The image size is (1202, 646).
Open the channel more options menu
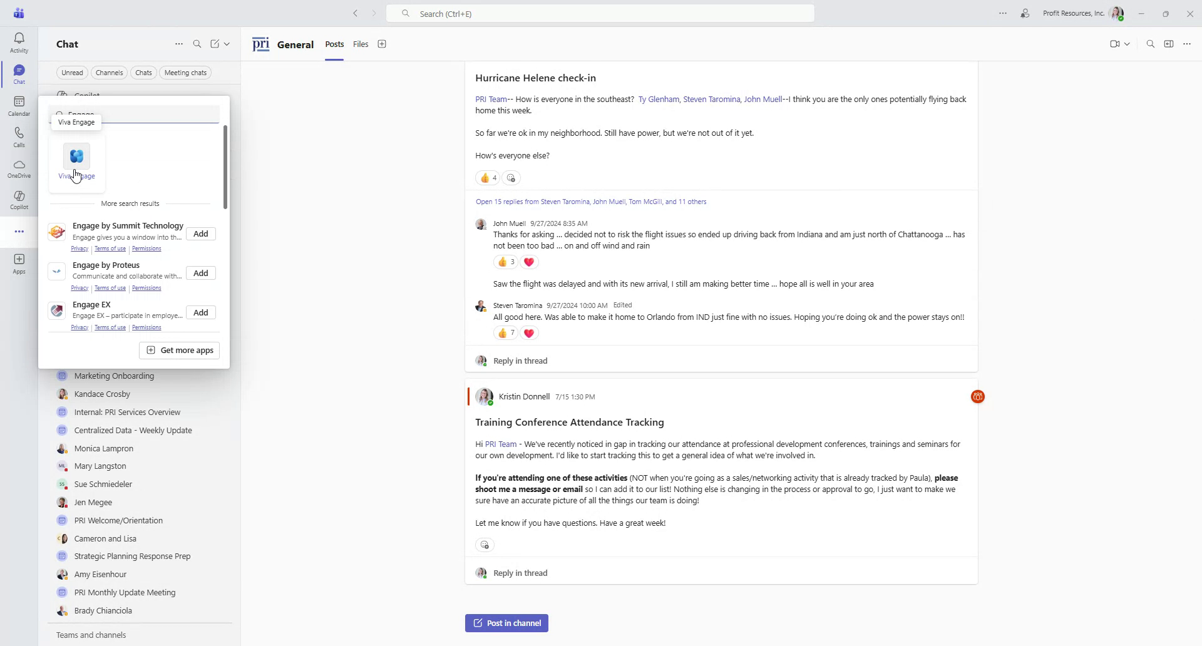(x=1187, y=44)
